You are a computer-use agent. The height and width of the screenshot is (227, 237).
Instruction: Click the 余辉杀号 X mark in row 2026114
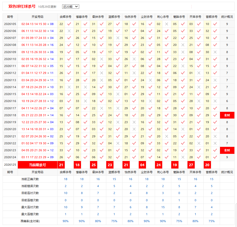pyautogui.click(x=69, y=87)
